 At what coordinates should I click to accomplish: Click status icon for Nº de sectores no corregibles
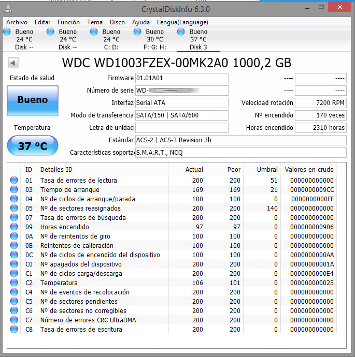point(14,310)
